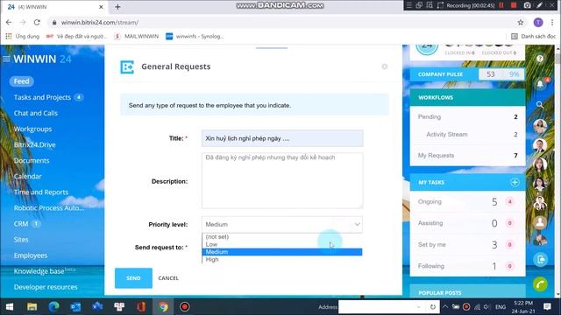This screenshot has height=315, width=561.
Task: Choose Medium priority option
Action: pyautogui.click(x=282, y=252)
